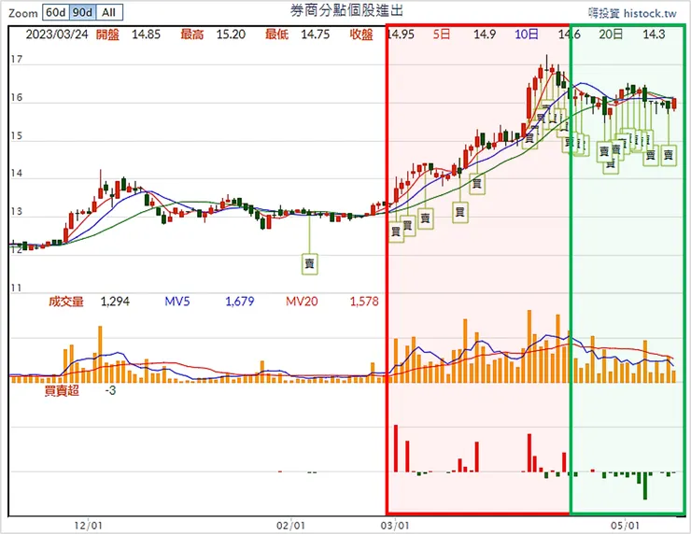Click the date readout 2023/03/24
The width and height of the screenshot is (691, 534).
tap(57, 35)
